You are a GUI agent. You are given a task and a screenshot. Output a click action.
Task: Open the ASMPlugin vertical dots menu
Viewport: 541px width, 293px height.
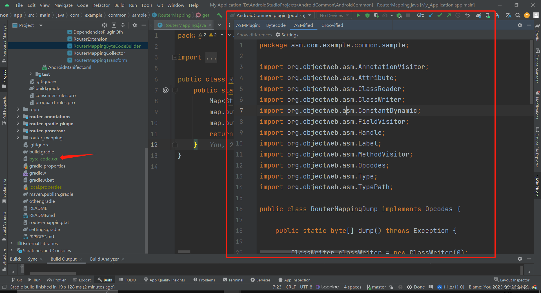point(229,25)
